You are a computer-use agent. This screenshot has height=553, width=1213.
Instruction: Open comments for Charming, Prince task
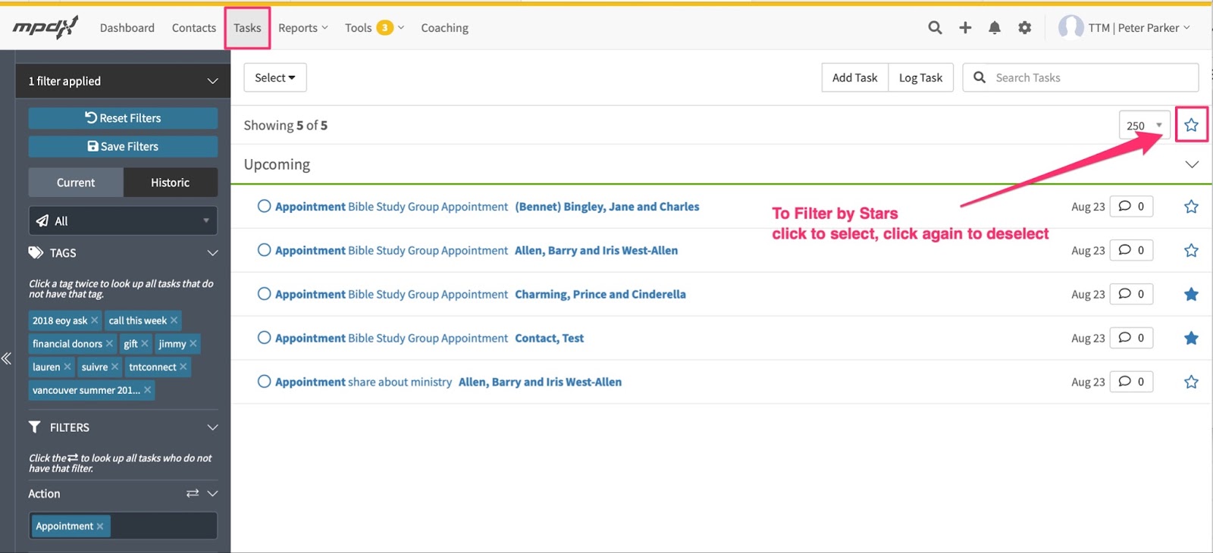(x=1131, y=294)
